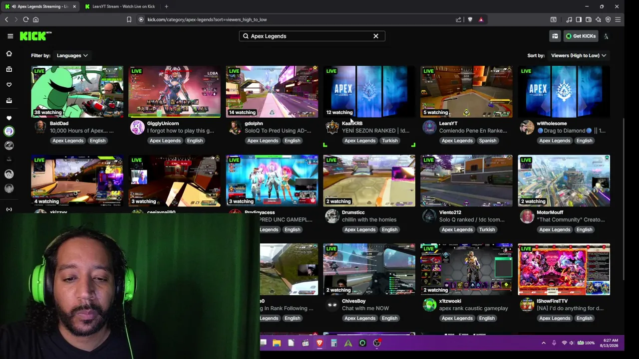Open the Kick gift shop icon
Image resolution: width=639 pixels, height=359 pixels.
click(555, 36)
